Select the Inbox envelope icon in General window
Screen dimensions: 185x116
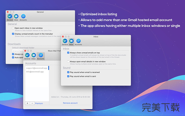[x=16, y=16]
